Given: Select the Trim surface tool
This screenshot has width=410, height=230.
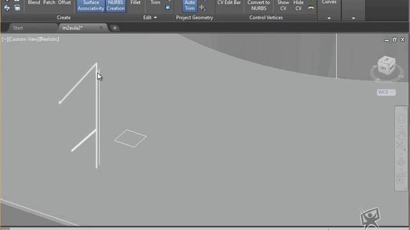Looking at the screenshot, I should 155,3.
